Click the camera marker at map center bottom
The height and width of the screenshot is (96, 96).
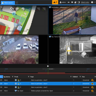tap(19, 25)
